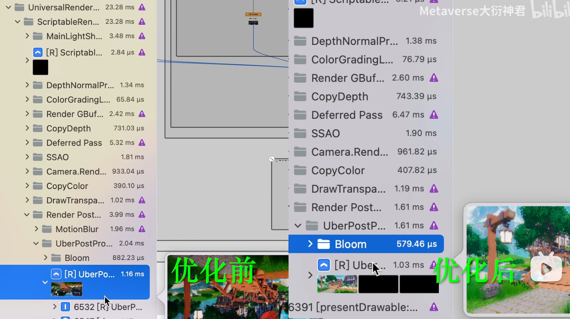Screen dimensions: 570x319
Task: Click blue encoder icon of right [R] Uber... item
Action: (324, 265)
